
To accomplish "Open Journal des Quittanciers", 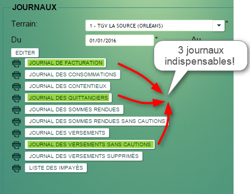I will coord(68,98).
